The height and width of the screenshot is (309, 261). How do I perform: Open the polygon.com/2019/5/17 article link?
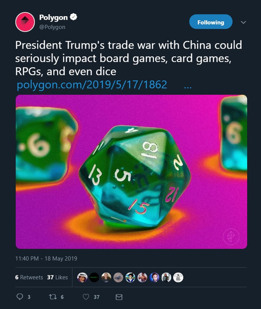(x=92, y=85)
